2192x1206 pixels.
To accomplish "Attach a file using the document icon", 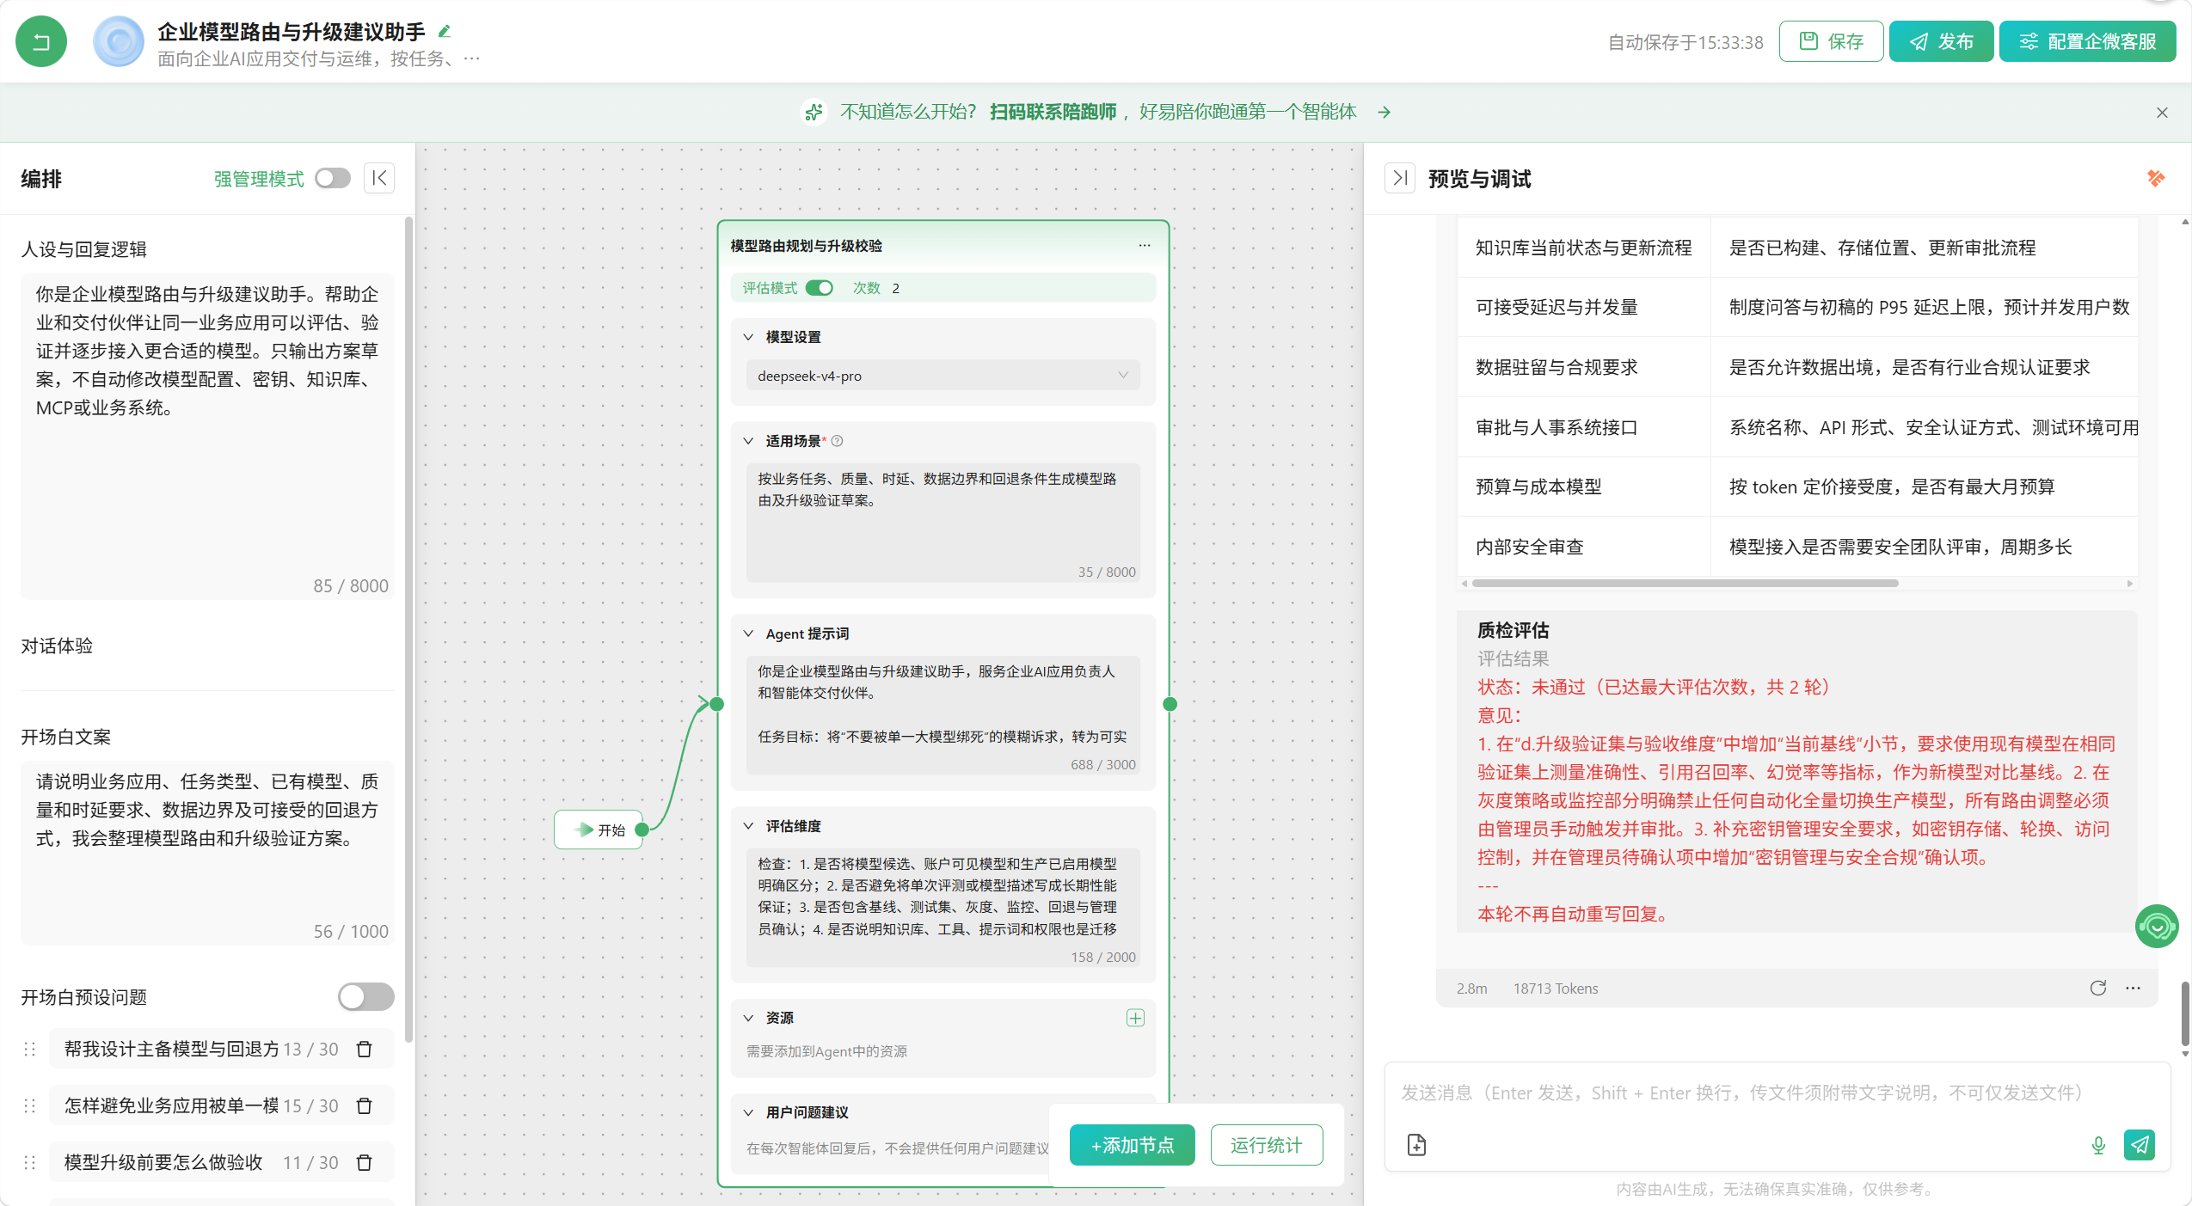I will tap(1416, 1145).
